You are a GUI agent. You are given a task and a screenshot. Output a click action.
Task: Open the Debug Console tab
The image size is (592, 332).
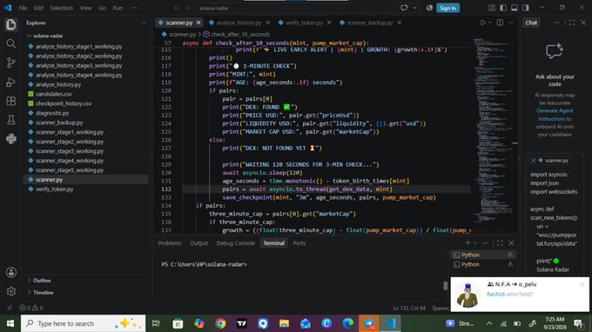tap(236, 243)
